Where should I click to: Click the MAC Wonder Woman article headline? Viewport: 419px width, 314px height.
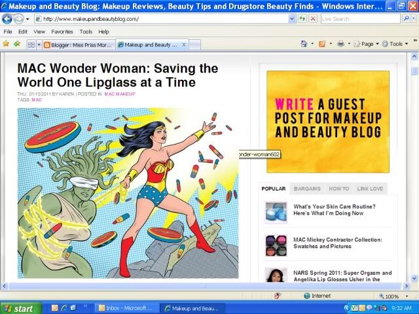coord(118,75)
